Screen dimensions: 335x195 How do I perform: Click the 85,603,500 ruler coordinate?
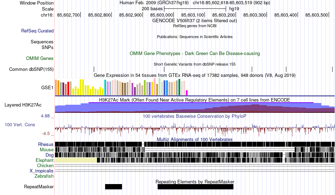(316, 15)
